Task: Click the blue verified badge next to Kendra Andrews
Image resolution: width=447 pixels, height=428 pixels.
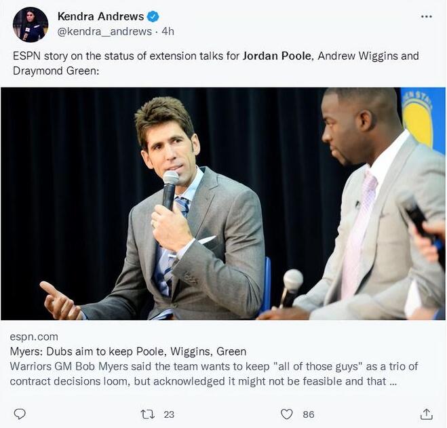Action: [153, 16]
